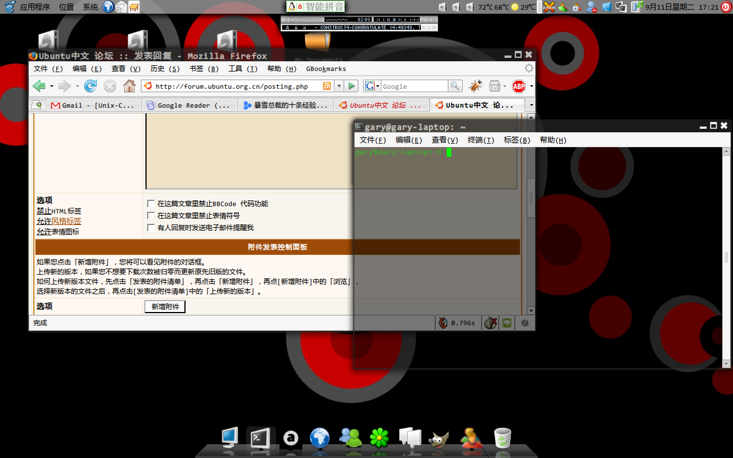Open the messenger buddies icon in dock
Screen dimensions: 733x458
(x=350, y=438)
